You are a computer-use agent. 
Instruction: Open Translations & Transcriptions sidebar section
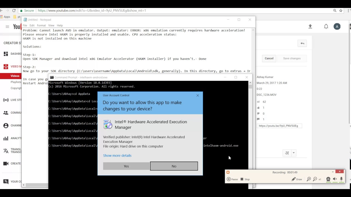coord(13,151)
